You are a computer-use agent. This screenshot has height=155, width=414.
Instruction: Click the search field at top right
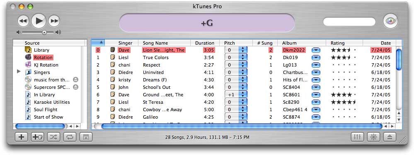point(349,21)
